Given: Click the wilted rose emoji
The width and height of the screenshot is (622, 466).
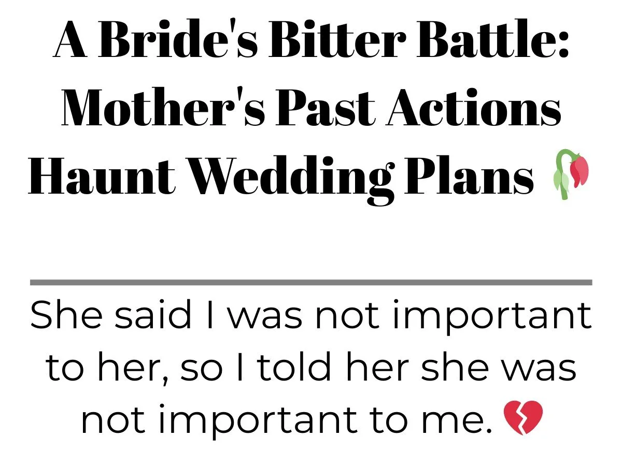Looking at the screenshot, I should [x=570, y=174].
